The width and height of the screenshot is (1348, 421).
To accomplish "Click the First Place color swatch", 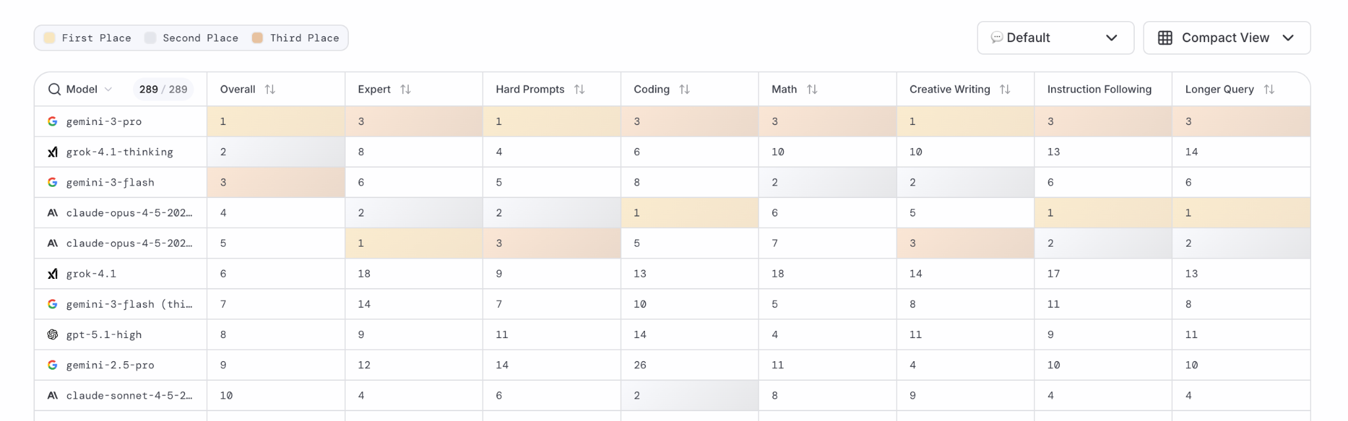I will [x=49, y=38].
